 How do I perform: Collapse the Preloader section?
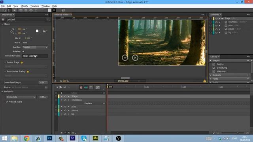(2, 92)
